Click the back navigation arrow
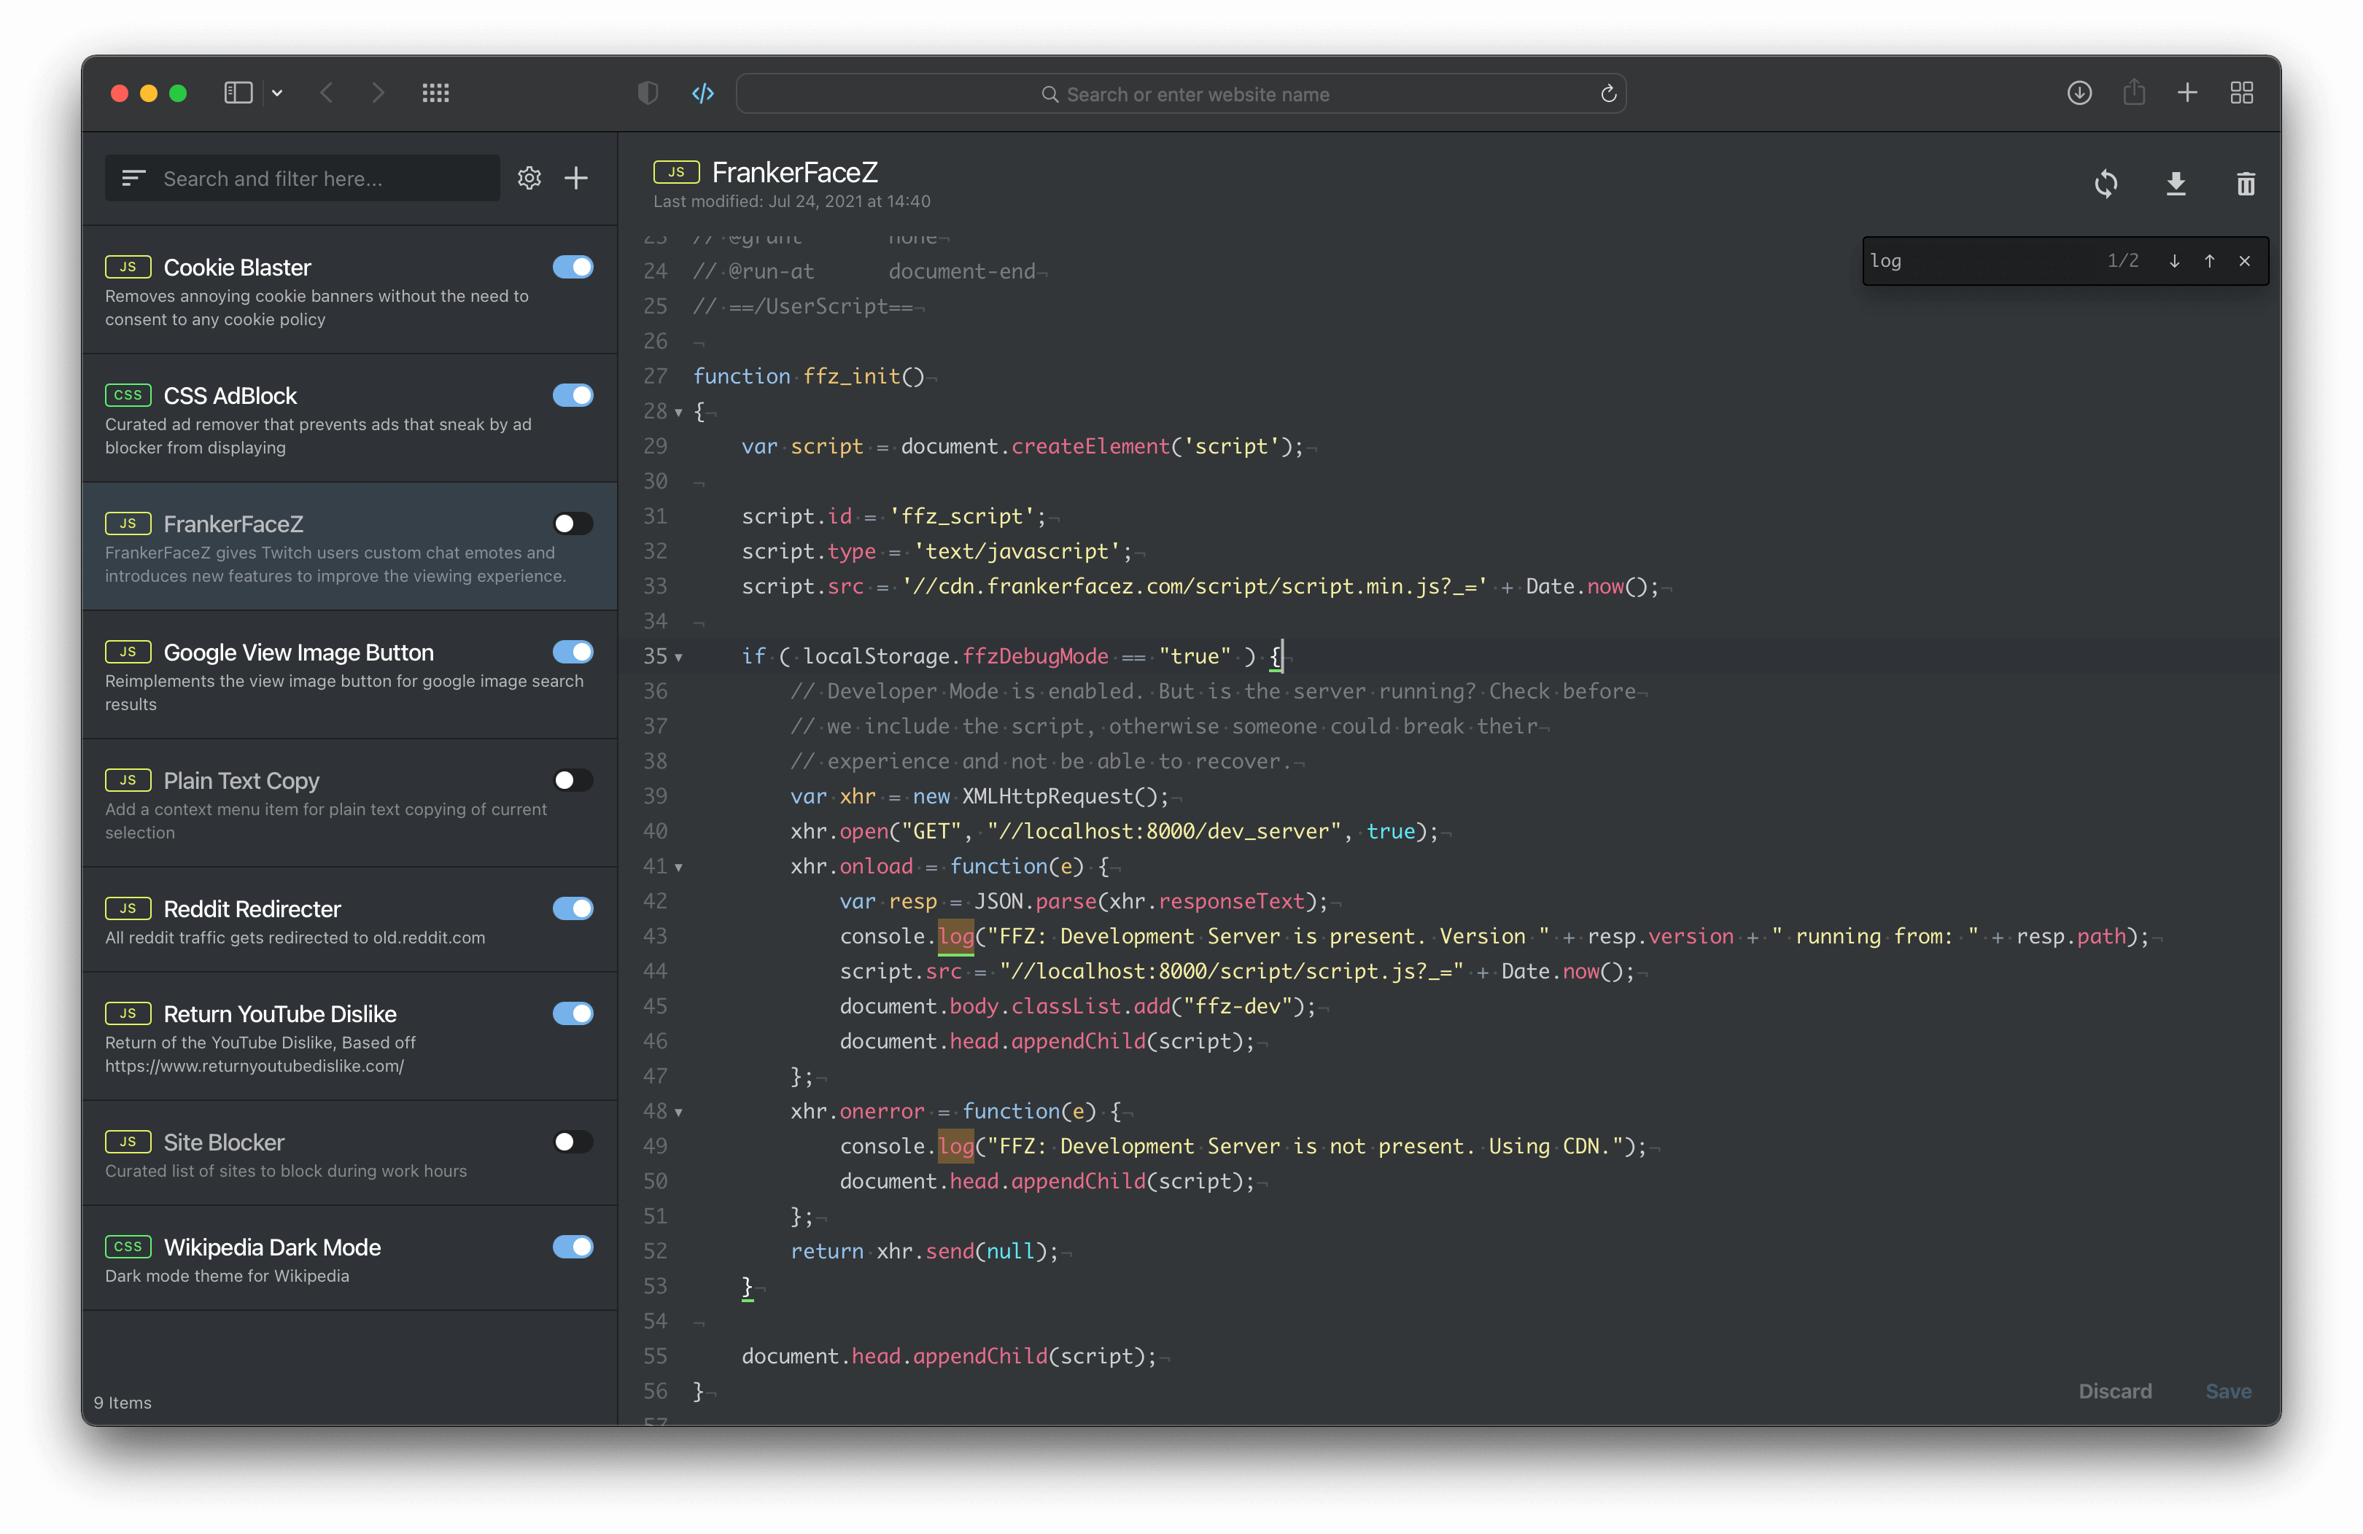The image size is (2363, 1534). (327, 93)
